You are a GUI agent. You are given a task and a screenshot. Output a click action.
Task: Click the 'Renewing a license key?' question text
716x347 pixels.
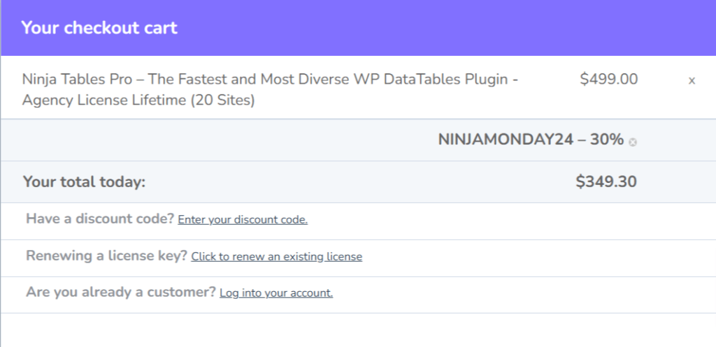[106, 256]
